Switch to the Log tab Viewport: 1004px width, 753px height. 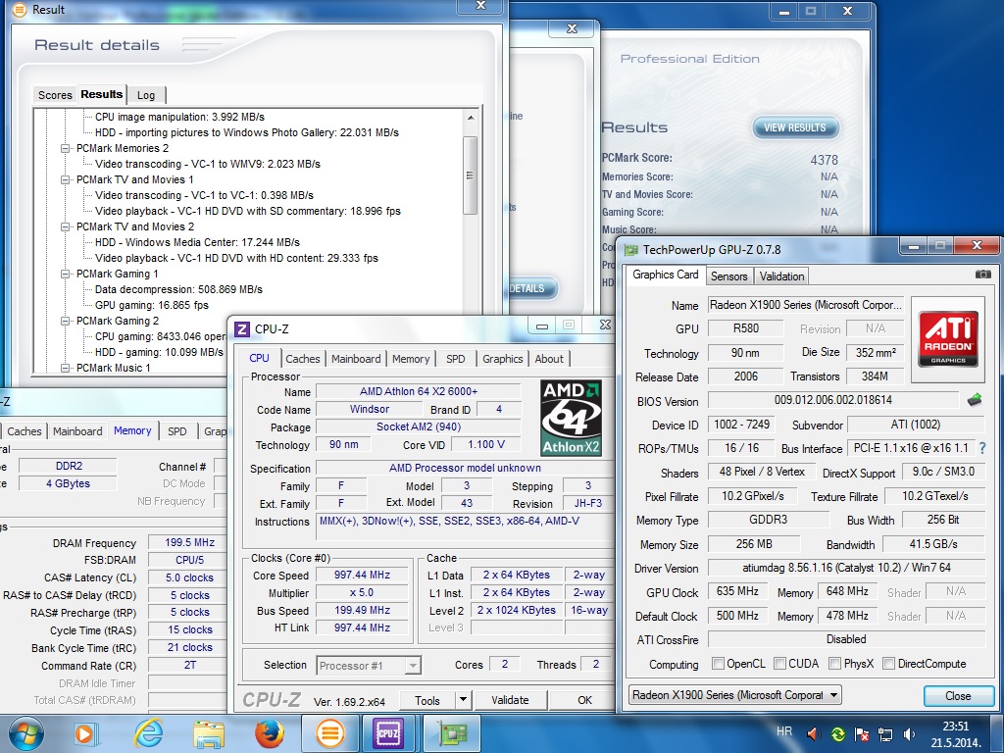[x=146, y=95]
